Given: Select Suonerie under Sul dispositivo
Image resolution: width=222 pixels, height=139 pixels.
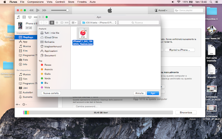Looking at the screenshot, I should [x=26, y=97].
